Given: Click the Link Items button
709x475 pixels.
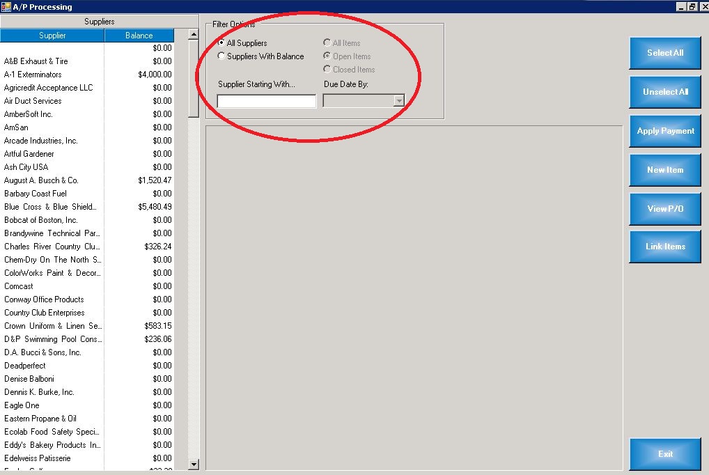Looking at the screenshot, I should (x=665, y=247).
